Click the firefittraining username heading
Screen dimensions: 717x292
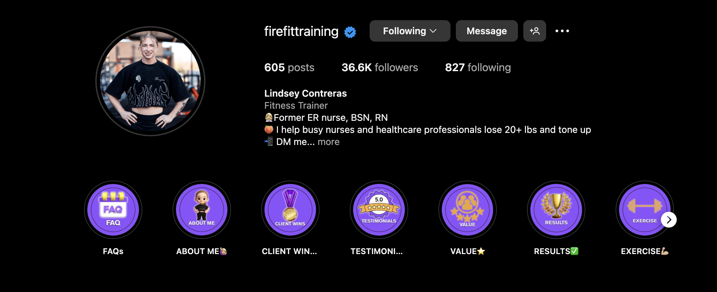301,31
